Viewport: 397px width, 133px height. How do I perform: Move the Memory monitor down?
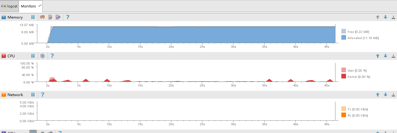tap(385, 17)
